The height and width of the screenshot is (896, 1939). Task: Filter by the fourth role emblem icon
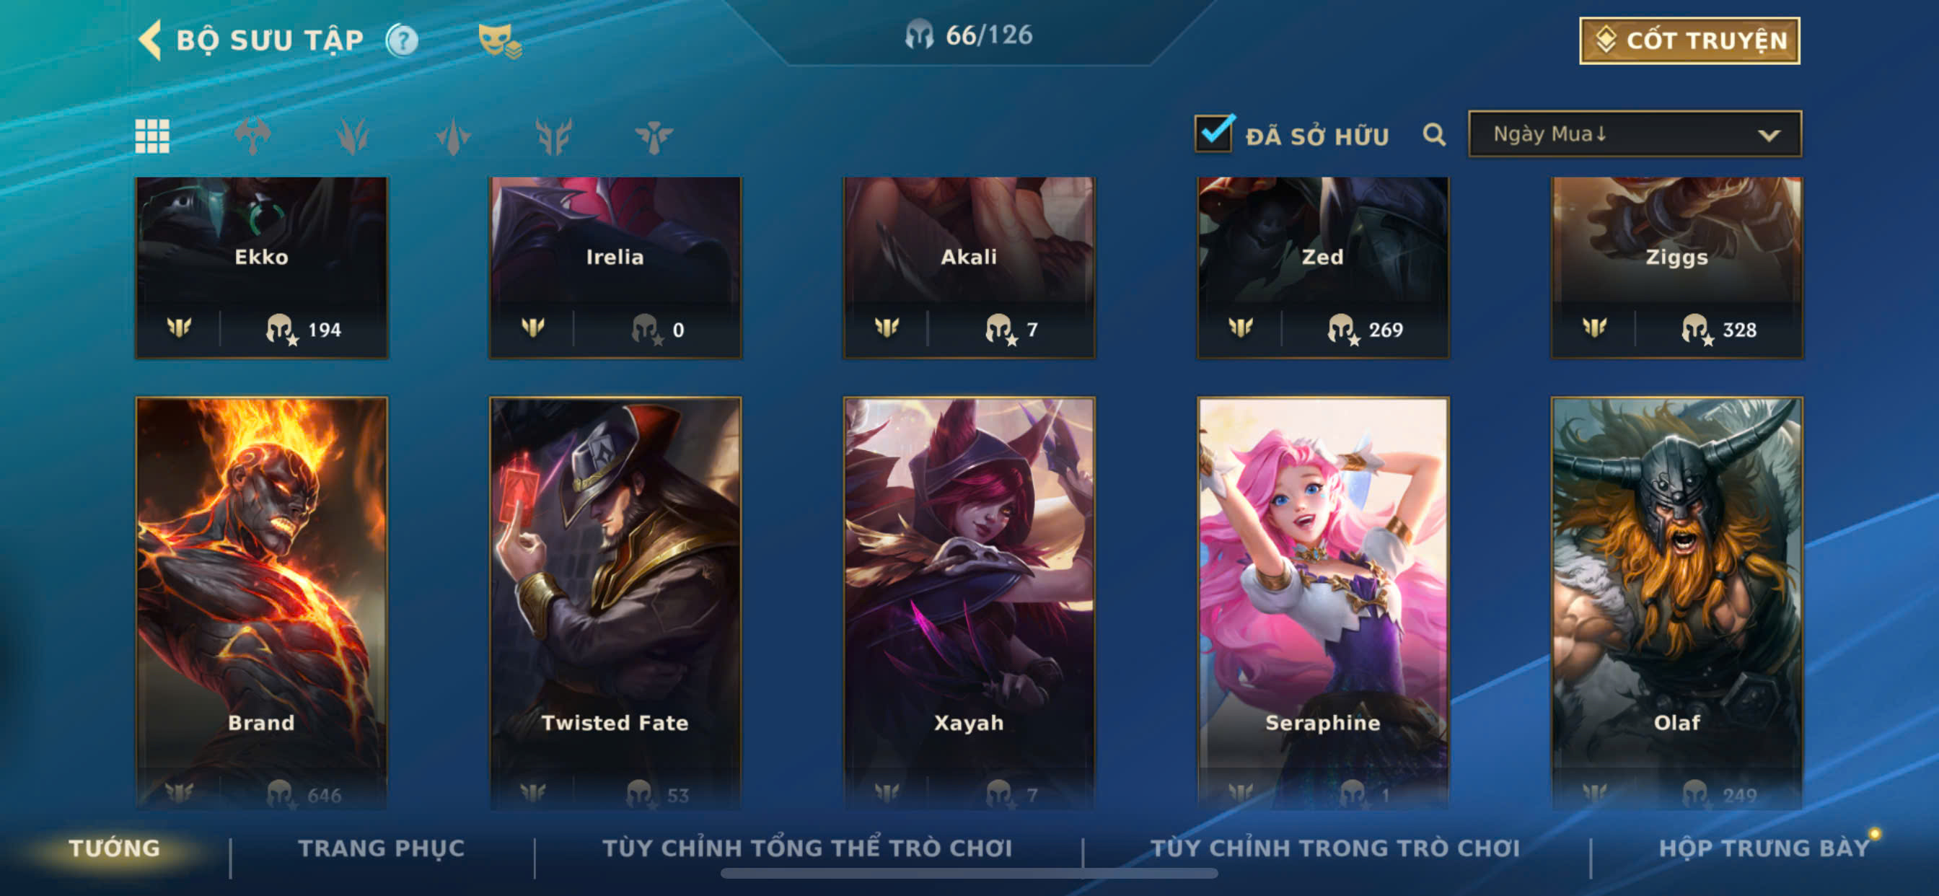pos(554,136)
